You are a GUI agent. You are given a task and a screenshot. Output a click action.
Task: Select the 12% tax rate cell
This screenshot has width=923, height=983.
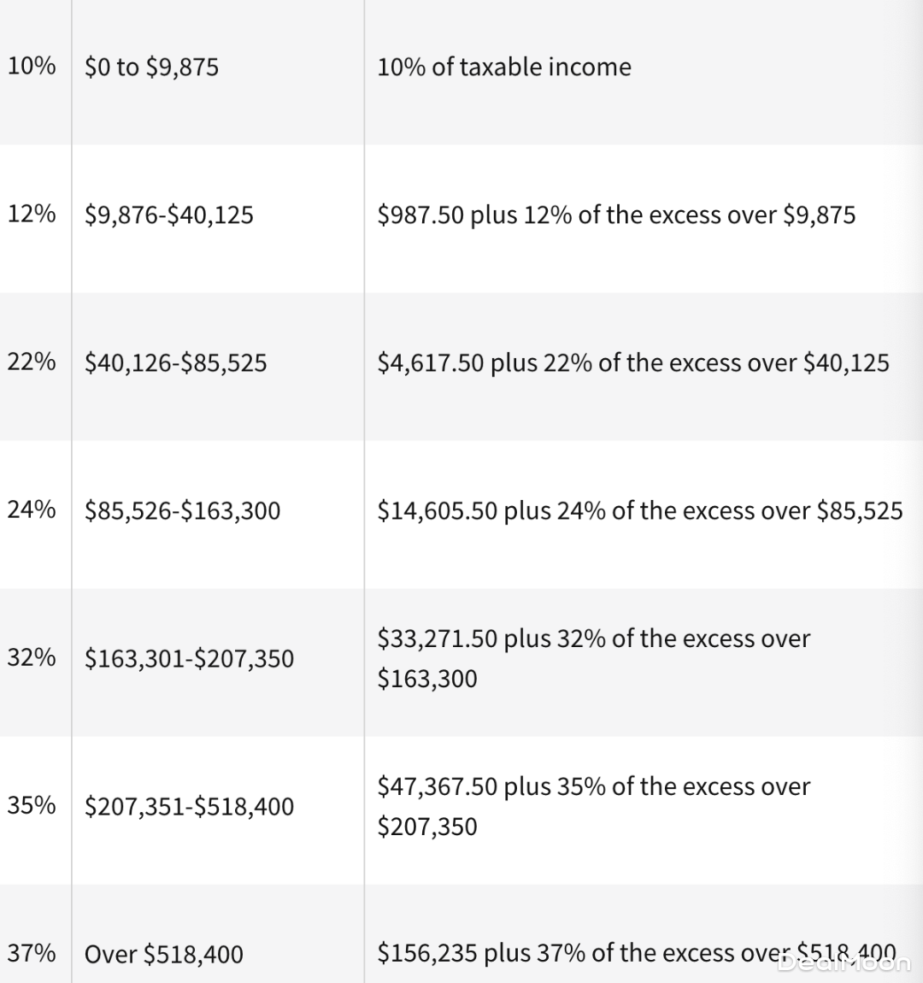pos(32,214)
